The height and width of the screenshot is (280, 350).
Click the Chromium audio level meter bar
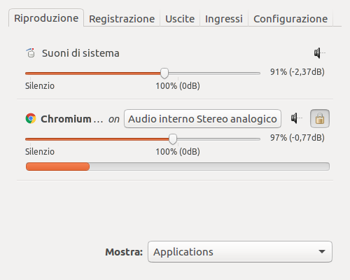coord(178,167)
